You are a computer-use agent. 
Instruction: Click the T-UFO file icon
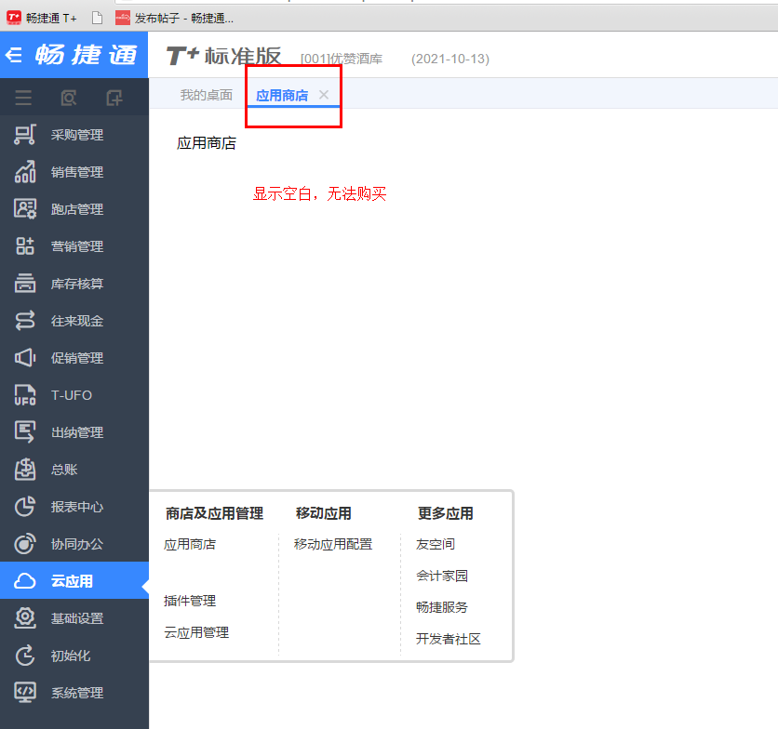[25, 395]
